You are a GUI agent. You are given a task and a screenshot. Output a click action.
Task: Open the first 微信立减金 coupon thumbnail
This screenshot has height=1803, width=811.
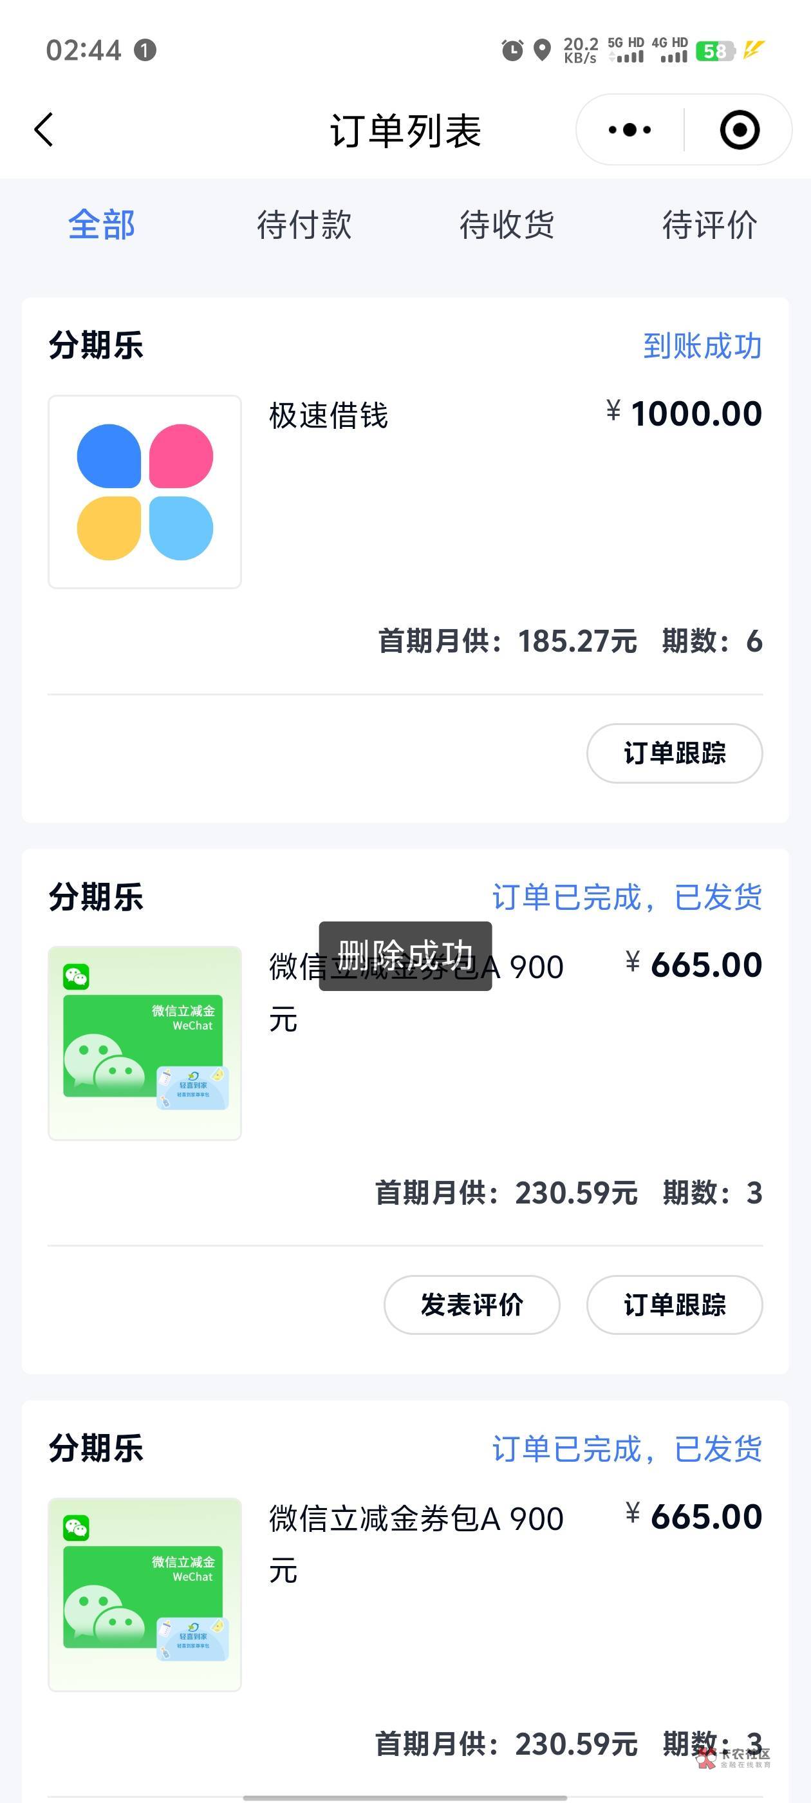pos(145,1043)
